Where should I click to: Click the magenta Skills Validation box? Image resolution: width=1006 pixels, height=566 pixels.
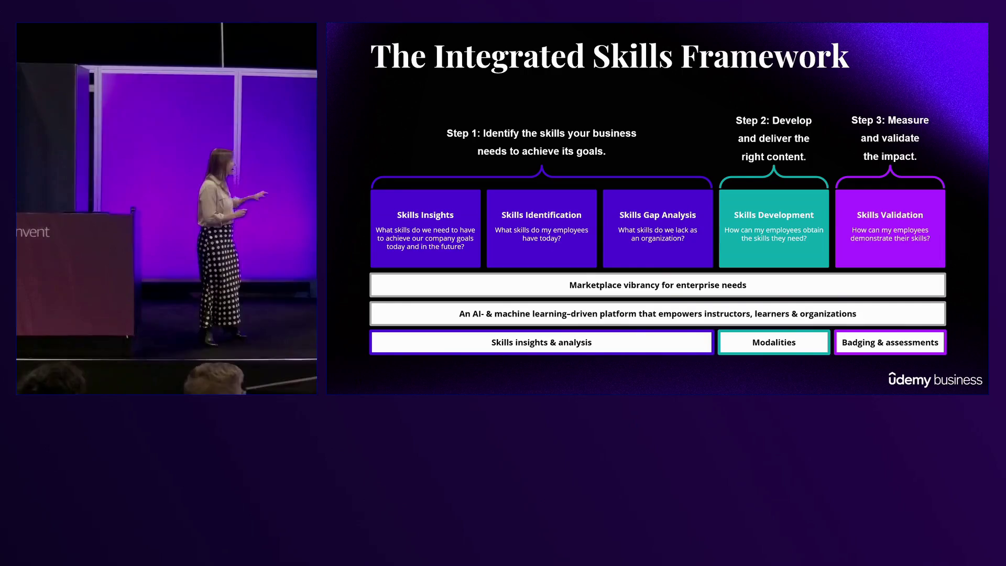click(890, 228)
